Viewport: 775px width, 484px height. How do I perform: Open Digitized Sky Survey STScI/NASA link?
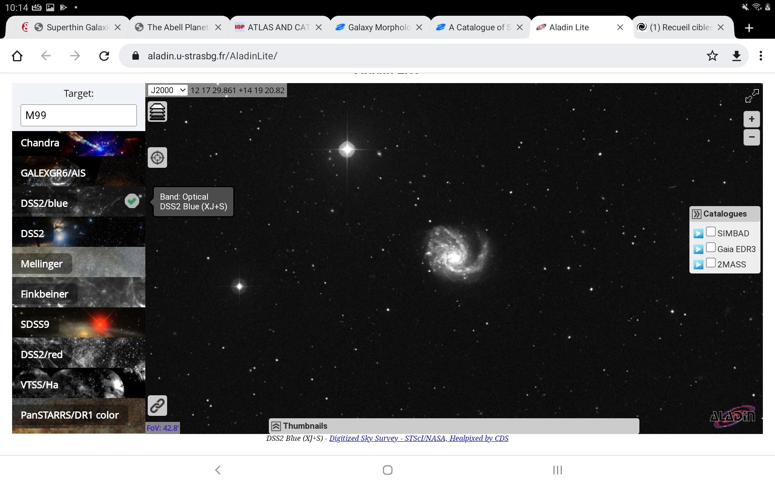click(419, 438)
